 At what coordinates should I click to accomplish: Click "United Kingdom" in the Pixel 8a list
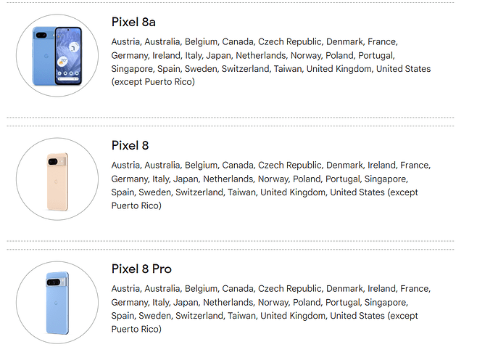pos(339,69)
